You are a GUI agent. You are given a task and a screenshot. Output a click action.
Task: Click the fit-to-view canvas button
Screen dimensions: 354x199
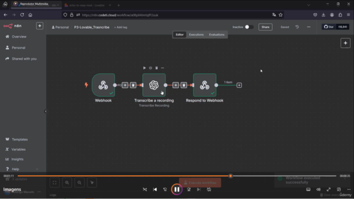point(55,182)
